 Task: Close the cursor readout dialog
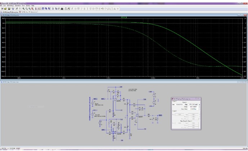[198, 99]
